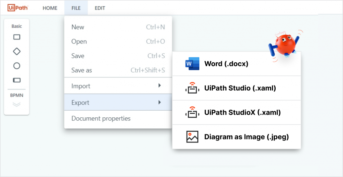Click the BPMN panel label
343x177 pixels.
17,95
